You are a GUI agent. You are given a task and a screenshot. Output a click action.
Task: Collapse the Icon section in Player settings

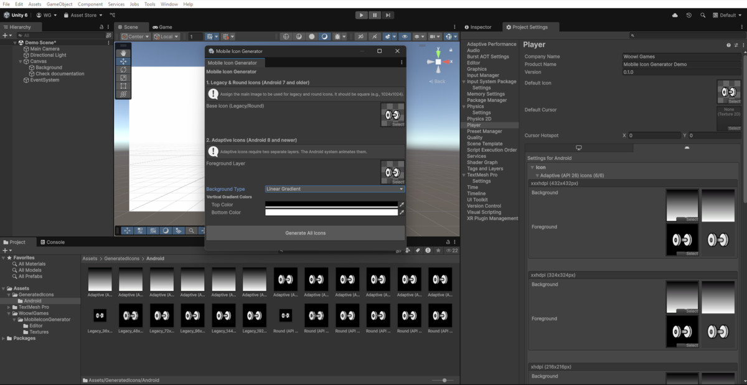tap(532, 167)
